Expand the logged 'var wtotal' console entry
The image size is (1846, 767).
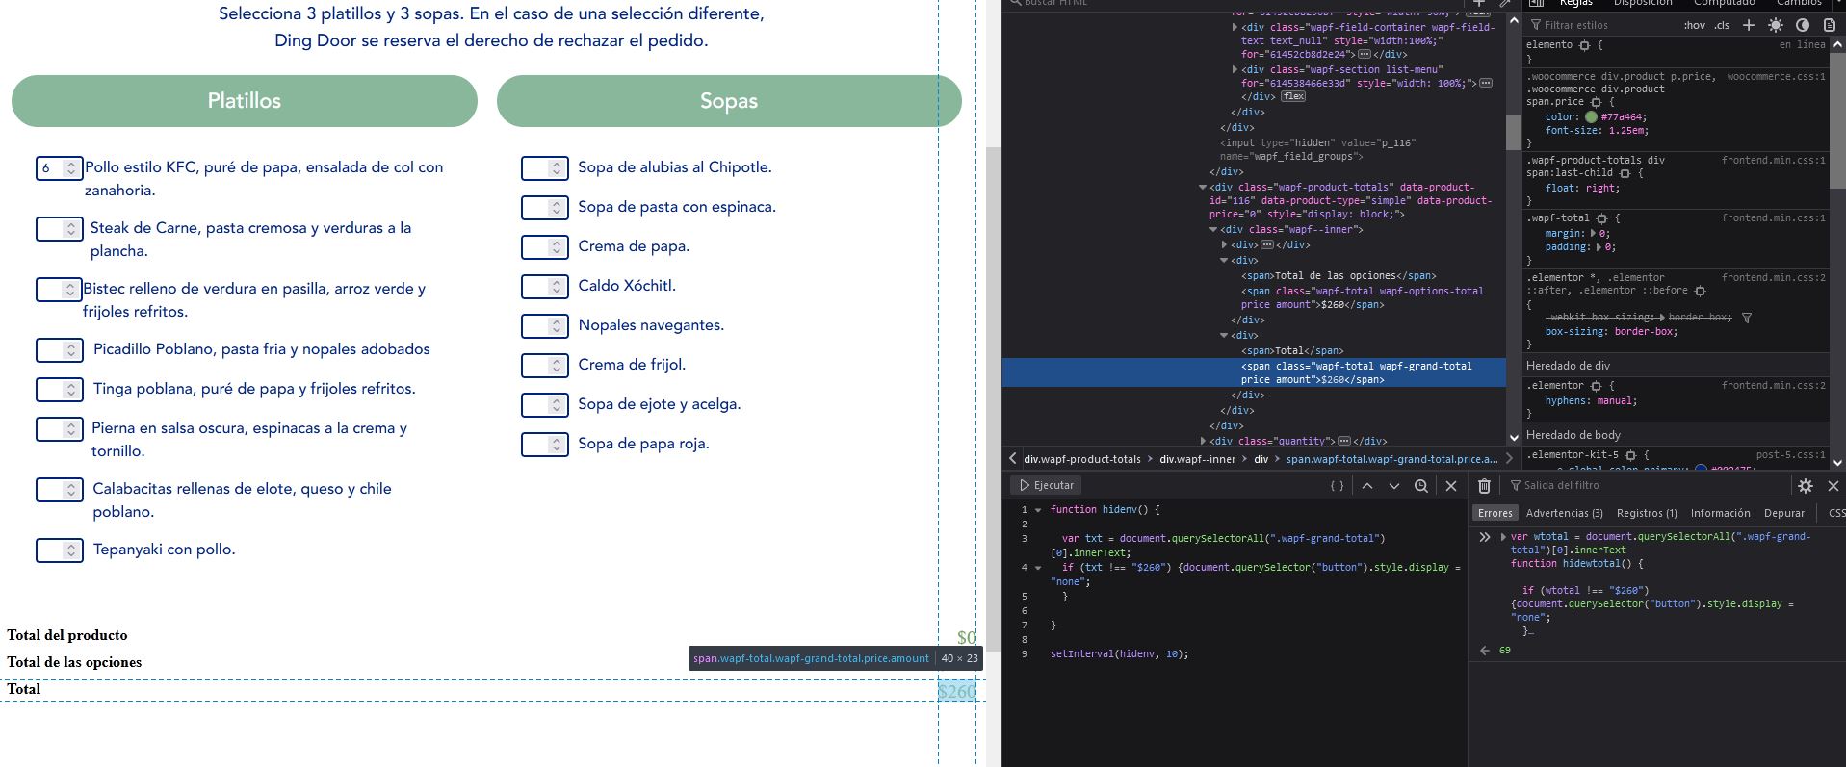tap(1503, 537)
